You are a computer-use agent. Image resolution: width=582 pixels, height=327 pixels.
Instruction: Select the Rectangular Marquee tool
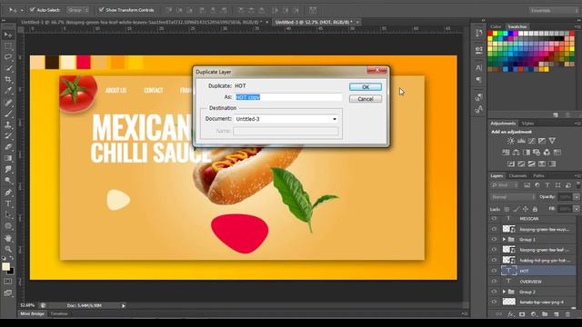point(8,46)
